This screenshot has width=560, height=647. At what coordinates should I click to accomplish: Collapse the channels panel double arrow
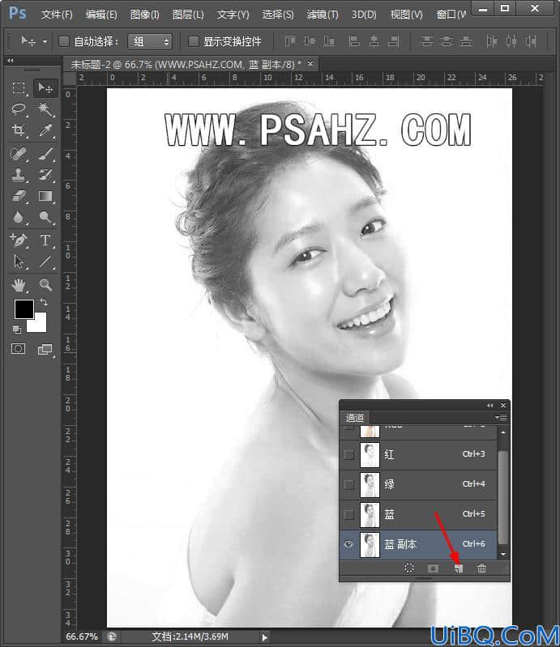(x=489, y=405)
